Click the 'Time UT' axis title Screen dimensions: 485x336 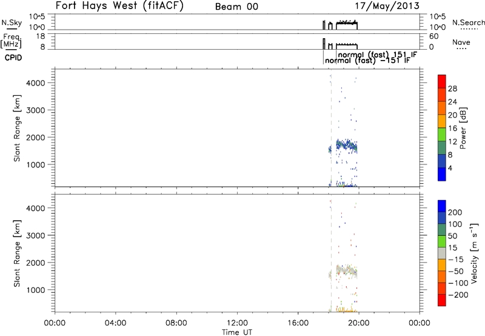pyautogui.click(x=237, y=332)
